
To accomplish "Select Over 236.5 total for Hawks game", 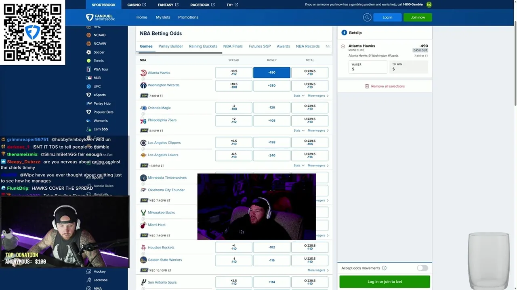I will (310, 72).
